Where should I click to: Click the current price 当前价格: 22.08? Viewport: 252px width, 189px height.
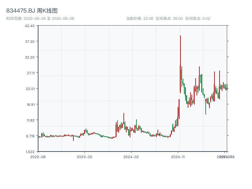click(140, 19)
